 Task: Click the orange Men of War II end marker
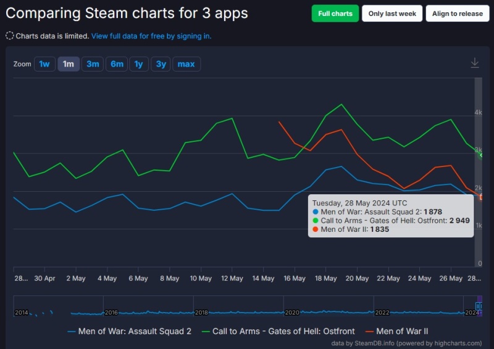point(480,197)
